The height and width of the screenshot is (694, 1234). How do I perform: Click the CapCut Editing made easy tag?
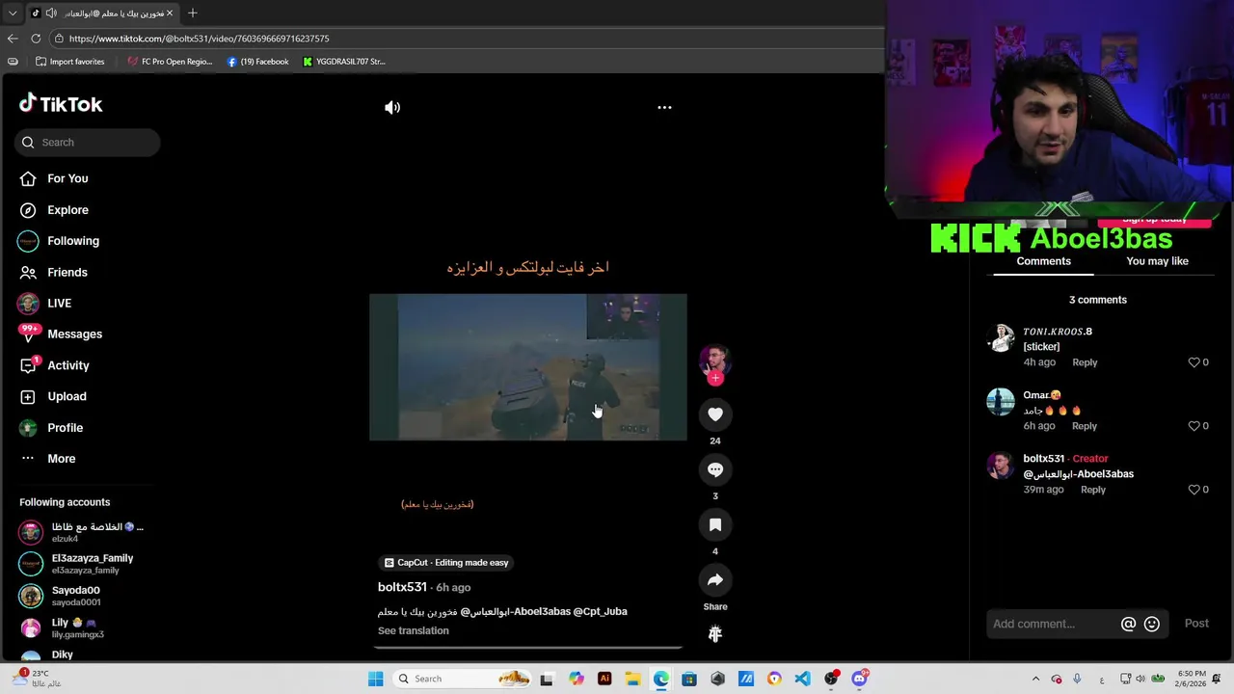(x=446, y=563)
